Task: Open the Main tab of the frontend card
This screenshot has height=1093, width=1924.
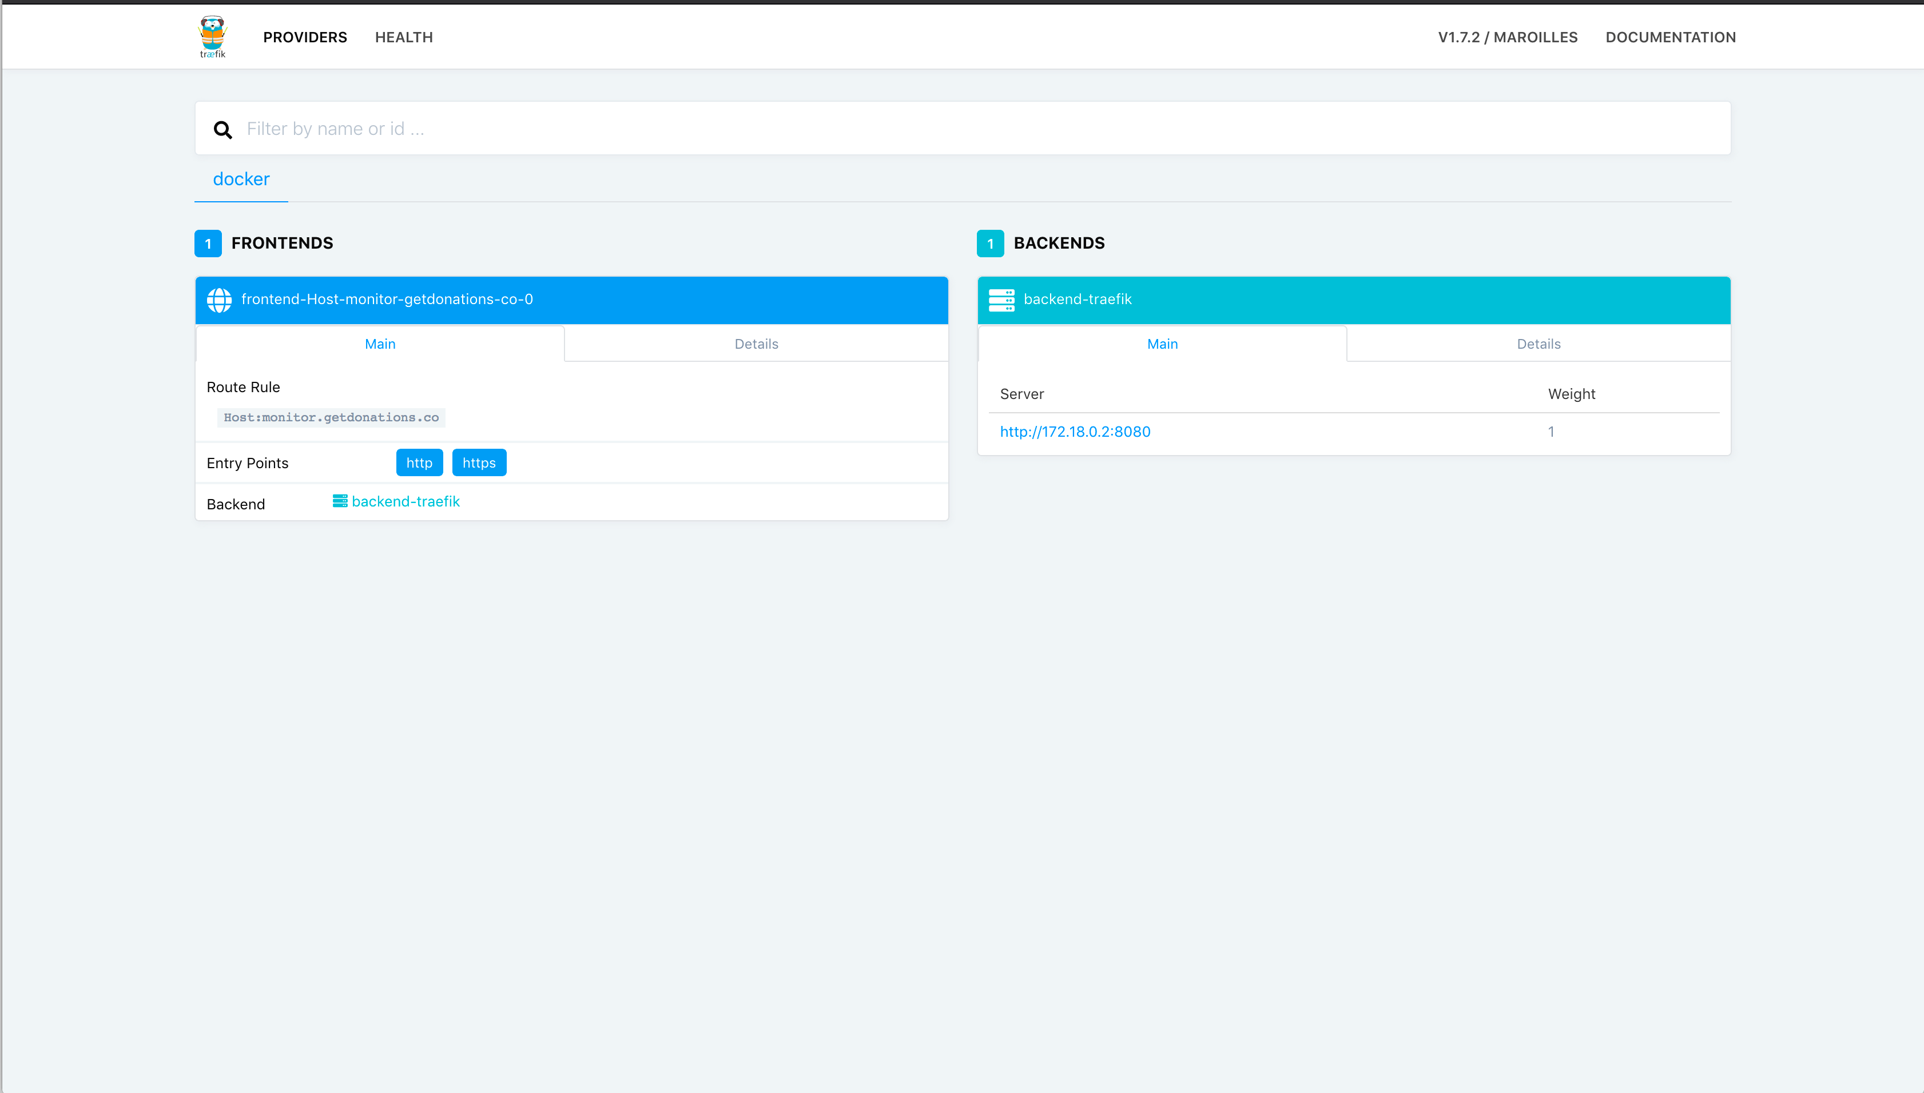Action: (379, 343)
